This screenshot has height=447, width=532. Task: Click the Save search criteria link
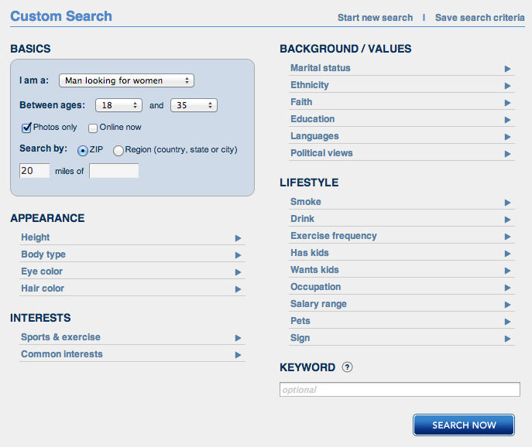click(480, 18)
